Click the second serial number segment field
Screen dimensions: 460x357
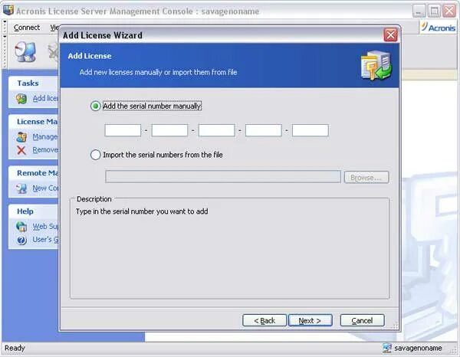coord(169,130)
